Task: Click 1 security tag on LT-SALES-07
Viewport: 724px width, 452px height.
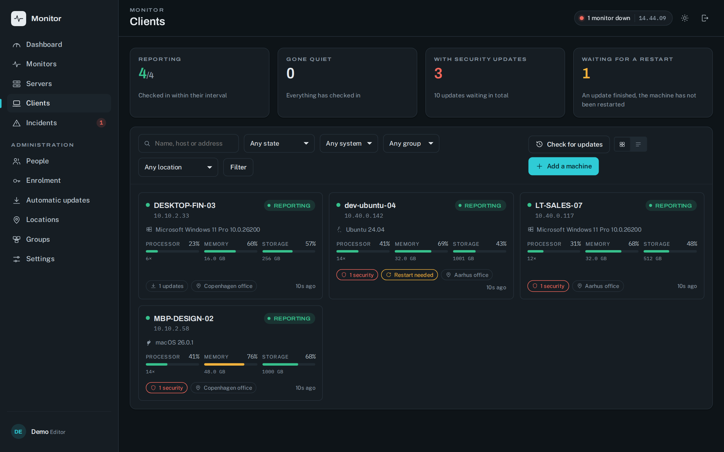Action: pyautogui.click(x=548, y=286)
